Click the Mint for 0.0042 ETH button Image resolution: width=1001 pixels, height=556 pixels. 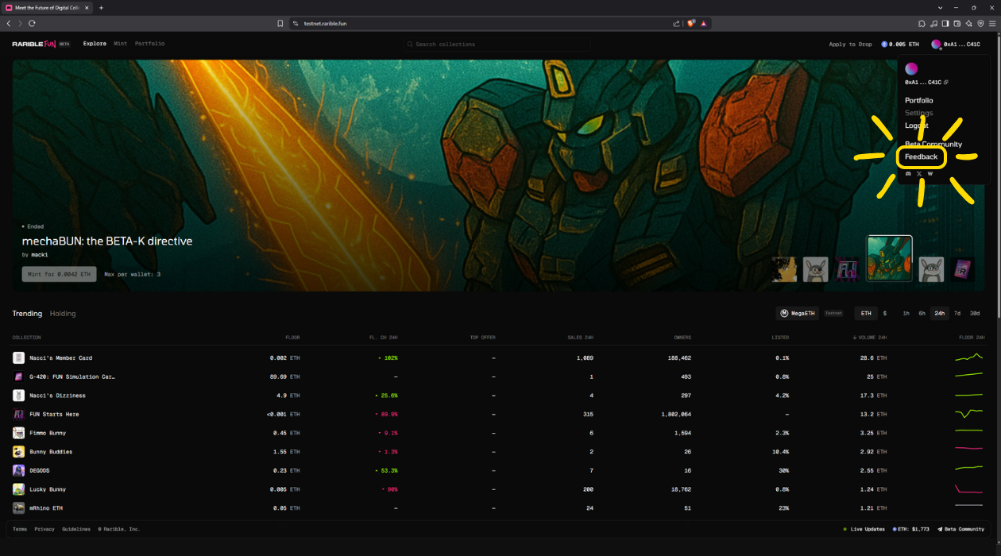pyautogui.click(x=60, y=275)
